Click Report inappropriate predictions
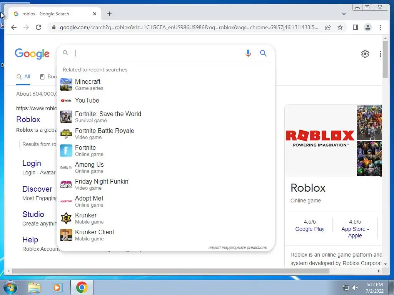The image size is (394, 295). tap(237, 247)
